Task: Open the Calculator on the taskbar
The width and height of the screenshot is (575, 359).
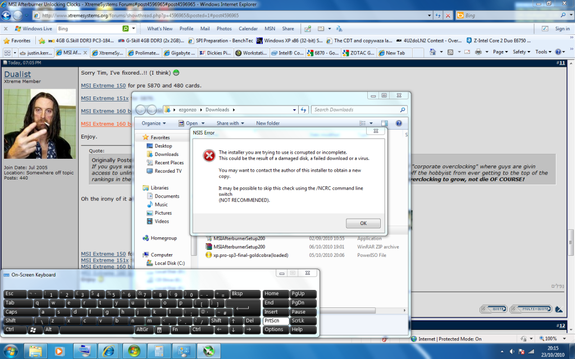Action: pos(159,351)
